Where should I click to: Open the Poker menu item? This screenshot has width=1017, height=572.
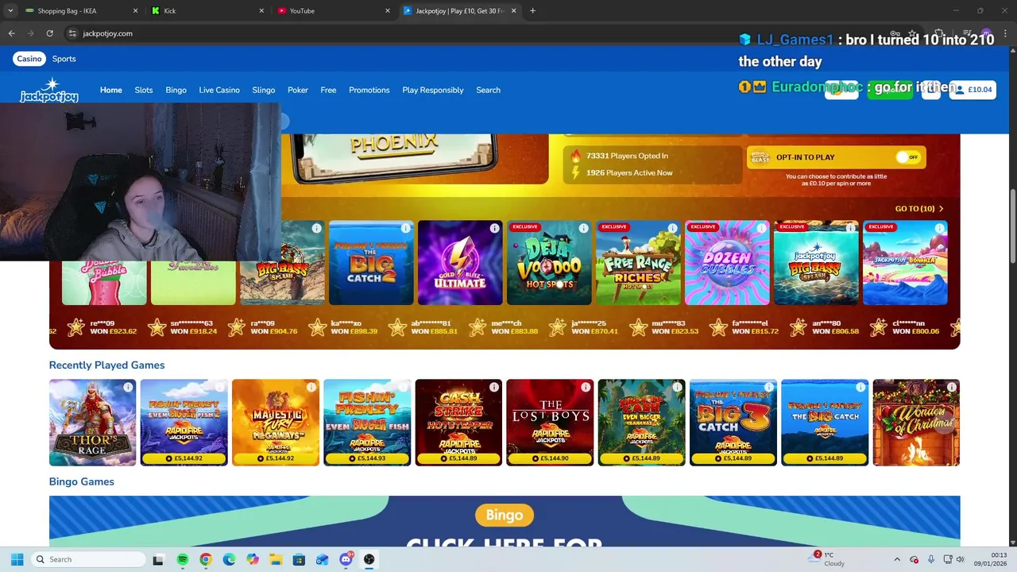[x=298, y=90]
